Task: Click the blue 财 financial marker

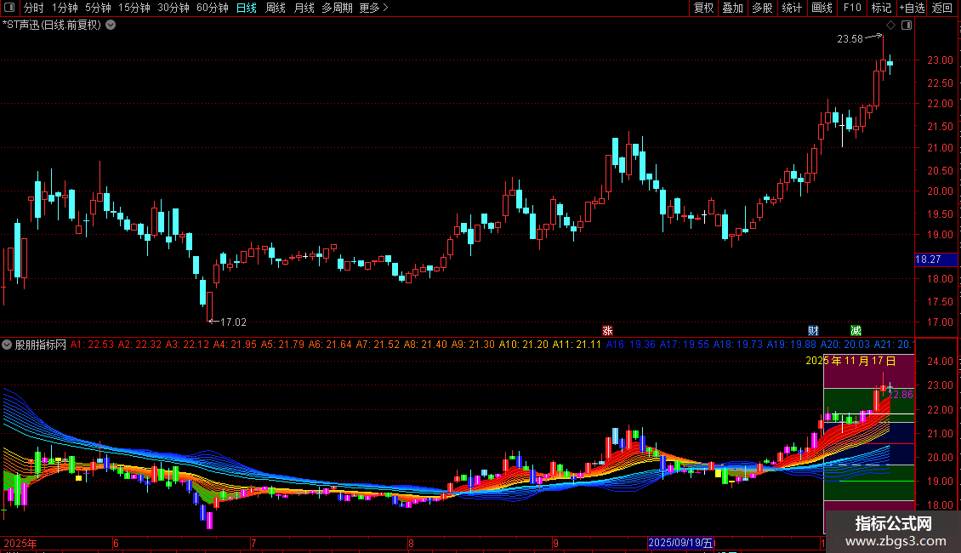Action: click(813, 330)
